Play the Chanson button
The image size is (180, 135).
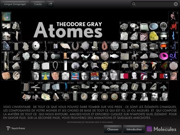point(113,129)
